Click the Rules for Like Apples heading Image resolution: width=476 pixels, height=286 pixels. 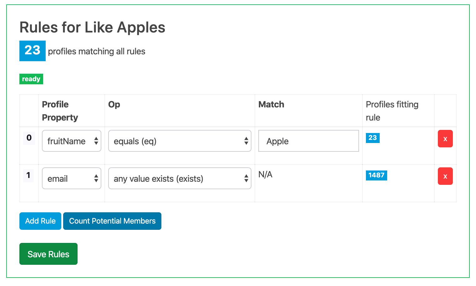pos(92,27)
